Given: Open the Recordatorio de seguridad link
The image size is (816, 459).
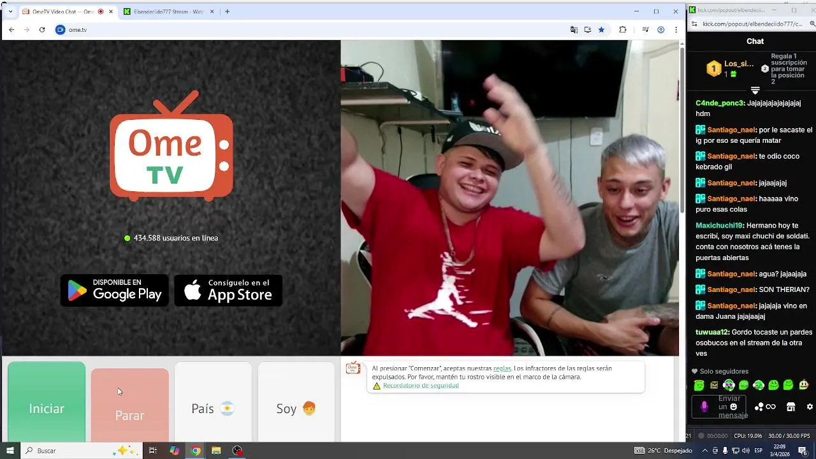Looking at the screenshot, I should (x=421, y=386).
